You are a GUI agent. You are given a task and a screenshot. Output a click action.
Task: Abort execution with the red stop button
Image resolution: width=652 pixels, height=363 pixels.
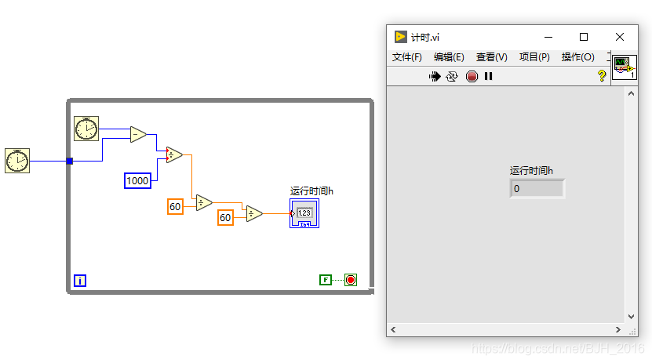point(472,76)
